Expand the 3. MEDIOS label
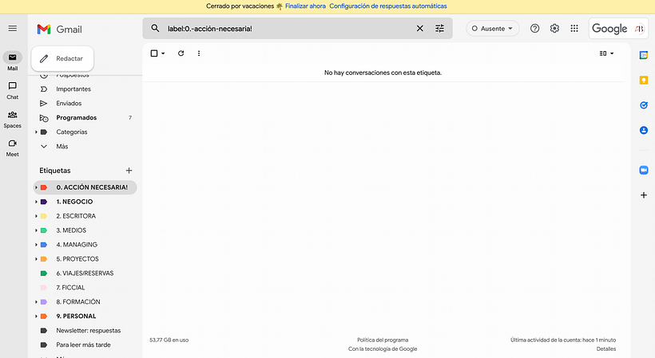 36,230
